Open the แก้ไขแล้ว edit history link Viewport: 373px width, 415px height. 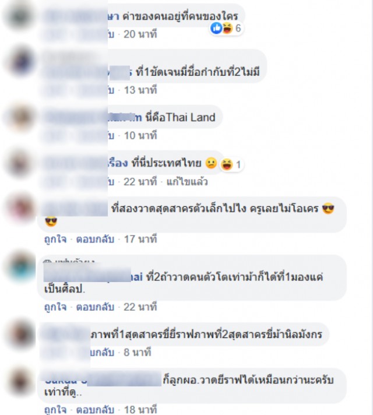187,182
